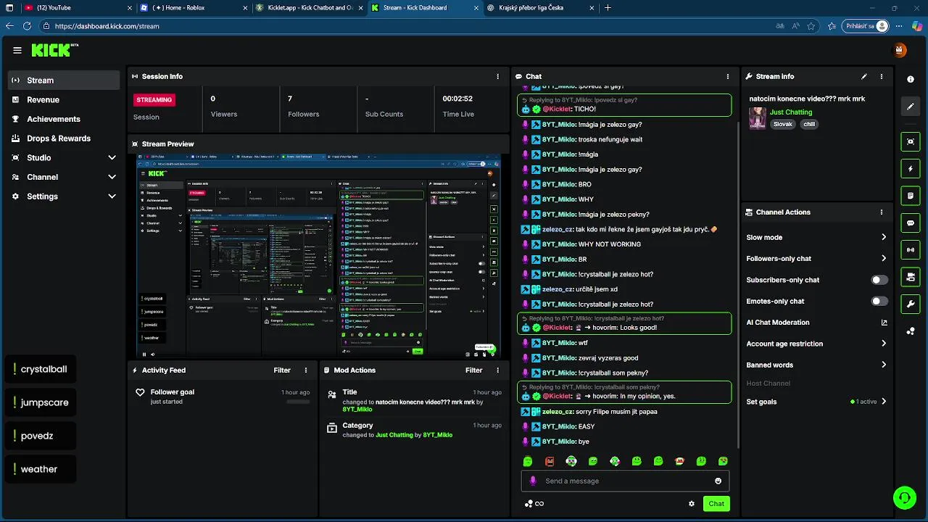Toggle the chat bubble icon in right rail
This screenshot has width=928, height=522.
911,223
